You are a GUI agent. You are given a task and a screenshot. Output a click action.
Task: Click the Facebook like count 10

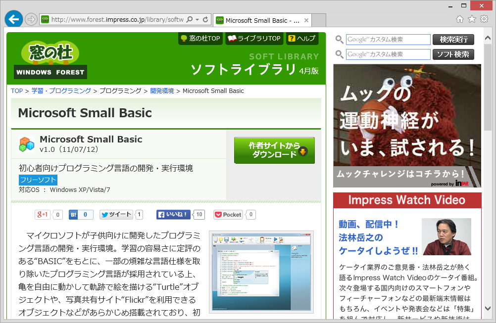click(x=199, y=215)
